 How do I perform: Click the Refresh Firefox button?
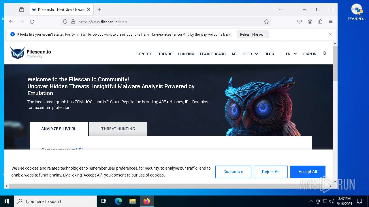click(x=253, y=34)
